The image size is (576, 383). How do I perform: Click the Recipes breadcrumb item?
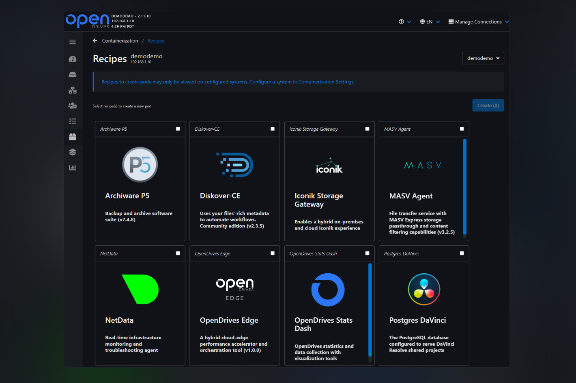click(x=156, y=40)
